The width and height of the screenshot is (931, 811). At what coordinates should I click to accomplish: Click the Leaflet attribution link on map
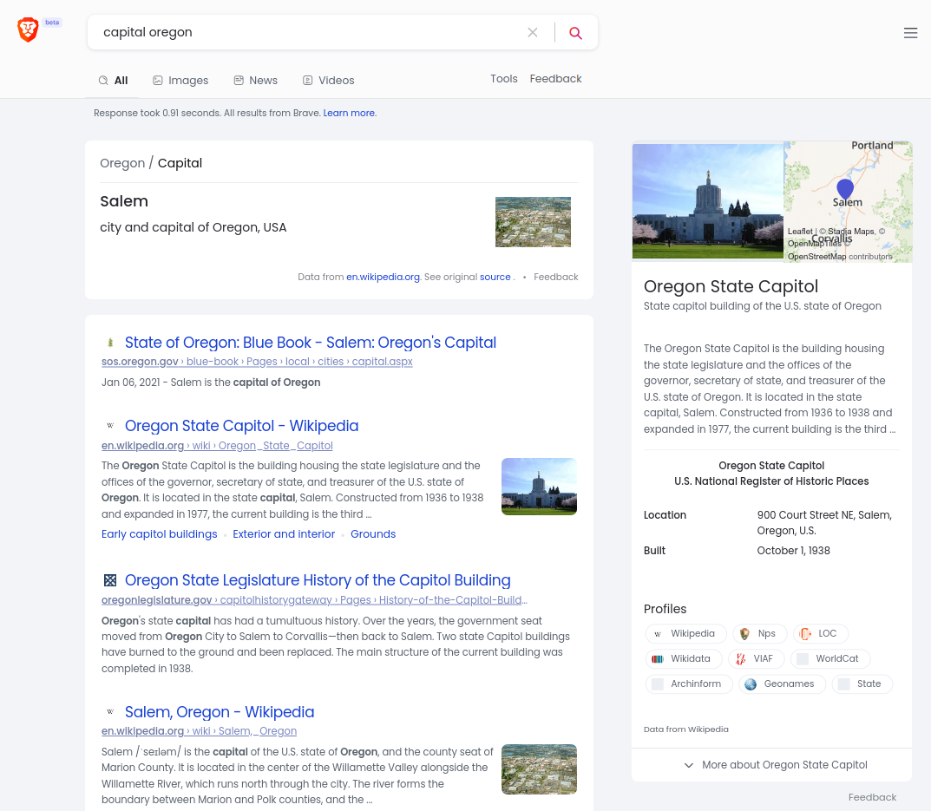[800, 232]
